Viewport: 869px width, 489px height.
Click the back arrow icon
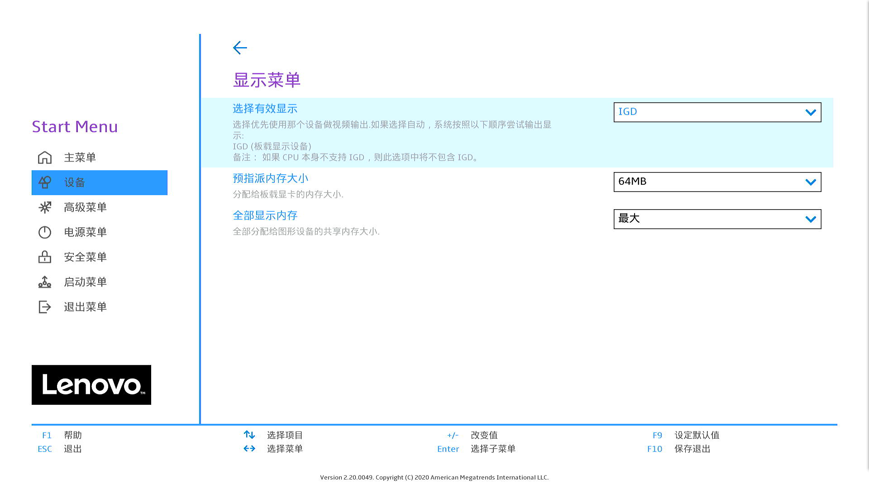point(240,48)
